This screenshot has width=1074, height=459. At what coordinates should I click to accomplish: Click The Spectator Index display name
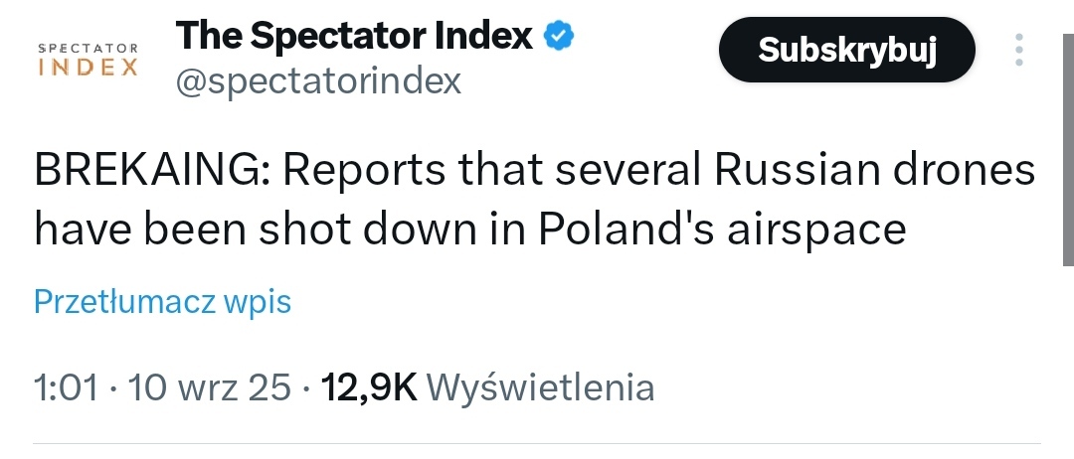(x=354, y=37)
